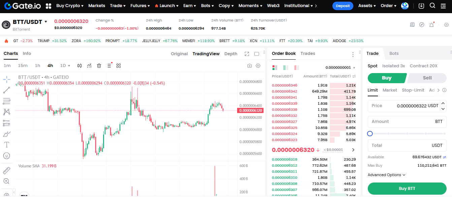The image size is (452, 197).
Task: Expand Advanced Options
Action: (x=386, y=175)
